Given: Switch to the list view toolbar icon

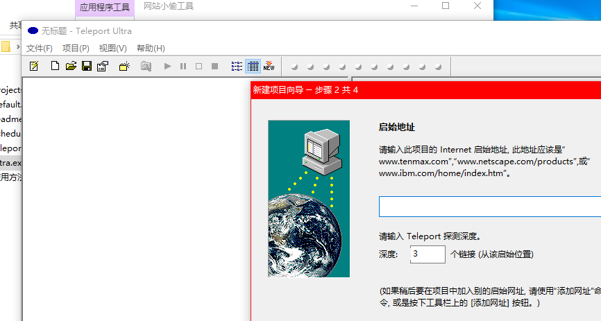Looking at the screenshot, I should tap(237, 67).
